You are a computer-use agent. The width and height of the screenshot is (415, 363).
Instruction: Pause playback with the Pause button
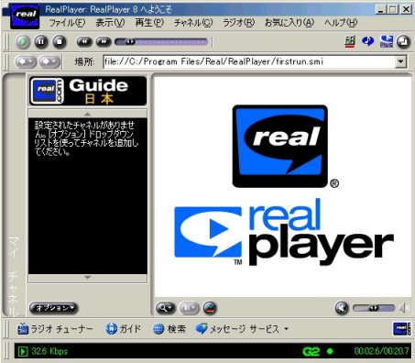click(41, 42)
